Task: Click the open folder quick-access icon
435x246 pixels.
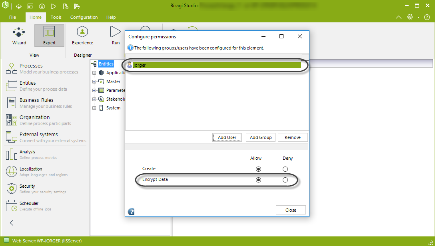Action: 77,6
